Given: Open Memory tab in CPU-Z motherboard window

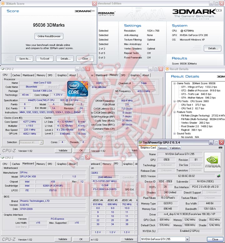Looking at the screenshot, I should pos(41,164).
